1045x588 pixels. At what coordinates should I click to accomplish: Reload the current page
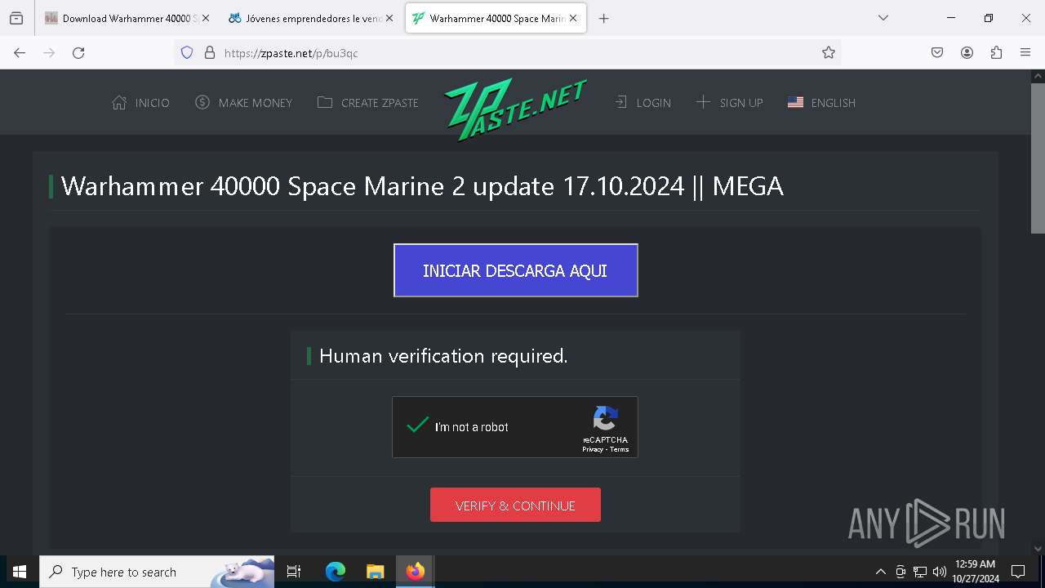pyautogui.click(x=78, y=53)
